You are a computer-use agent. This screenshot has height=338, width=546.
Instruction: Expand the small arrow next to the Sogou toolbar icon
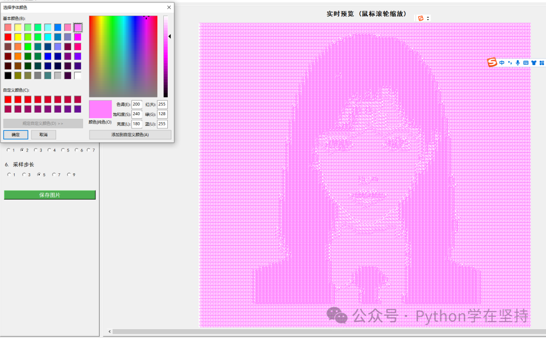point(428,18)
